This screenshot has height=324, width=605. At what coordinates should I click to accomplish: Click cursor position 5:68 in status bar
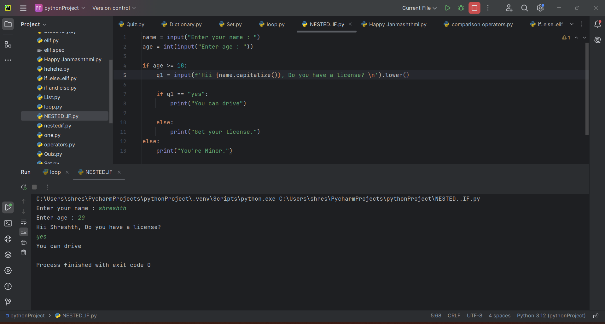(436, 316)
